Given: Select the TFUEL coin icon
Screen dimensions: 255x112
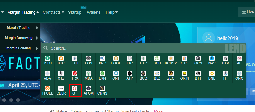Looking at the screenshot, I should point(47,88).
